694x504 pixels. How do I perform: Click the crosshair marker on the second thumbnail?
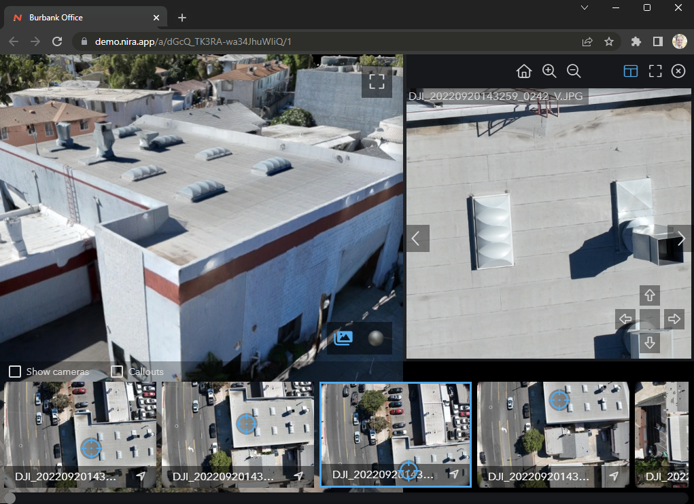point(246,424)
